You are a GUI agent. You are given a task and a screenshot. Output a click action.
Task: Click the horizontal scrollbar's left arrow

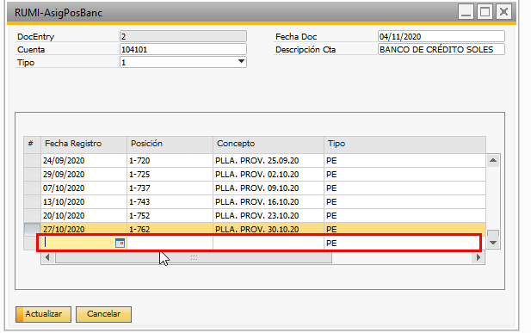pyautogui.click(x=47, y=257)
